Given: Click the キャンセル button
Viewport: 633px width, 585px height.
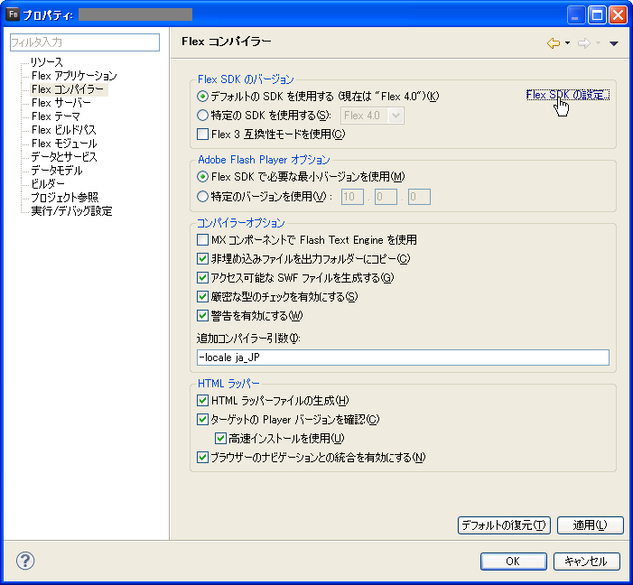Looking at the screenshot, I should pyautogui.click(x=587, y=562).
